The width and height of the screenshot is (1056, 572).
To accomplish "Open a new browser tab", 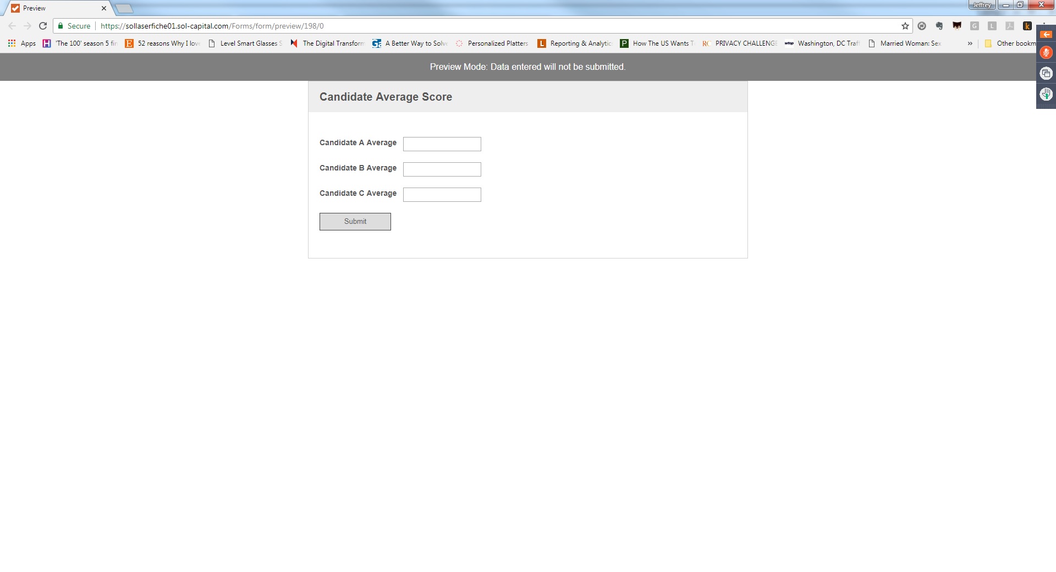I will pyautogui.click(x=124, y=8).
